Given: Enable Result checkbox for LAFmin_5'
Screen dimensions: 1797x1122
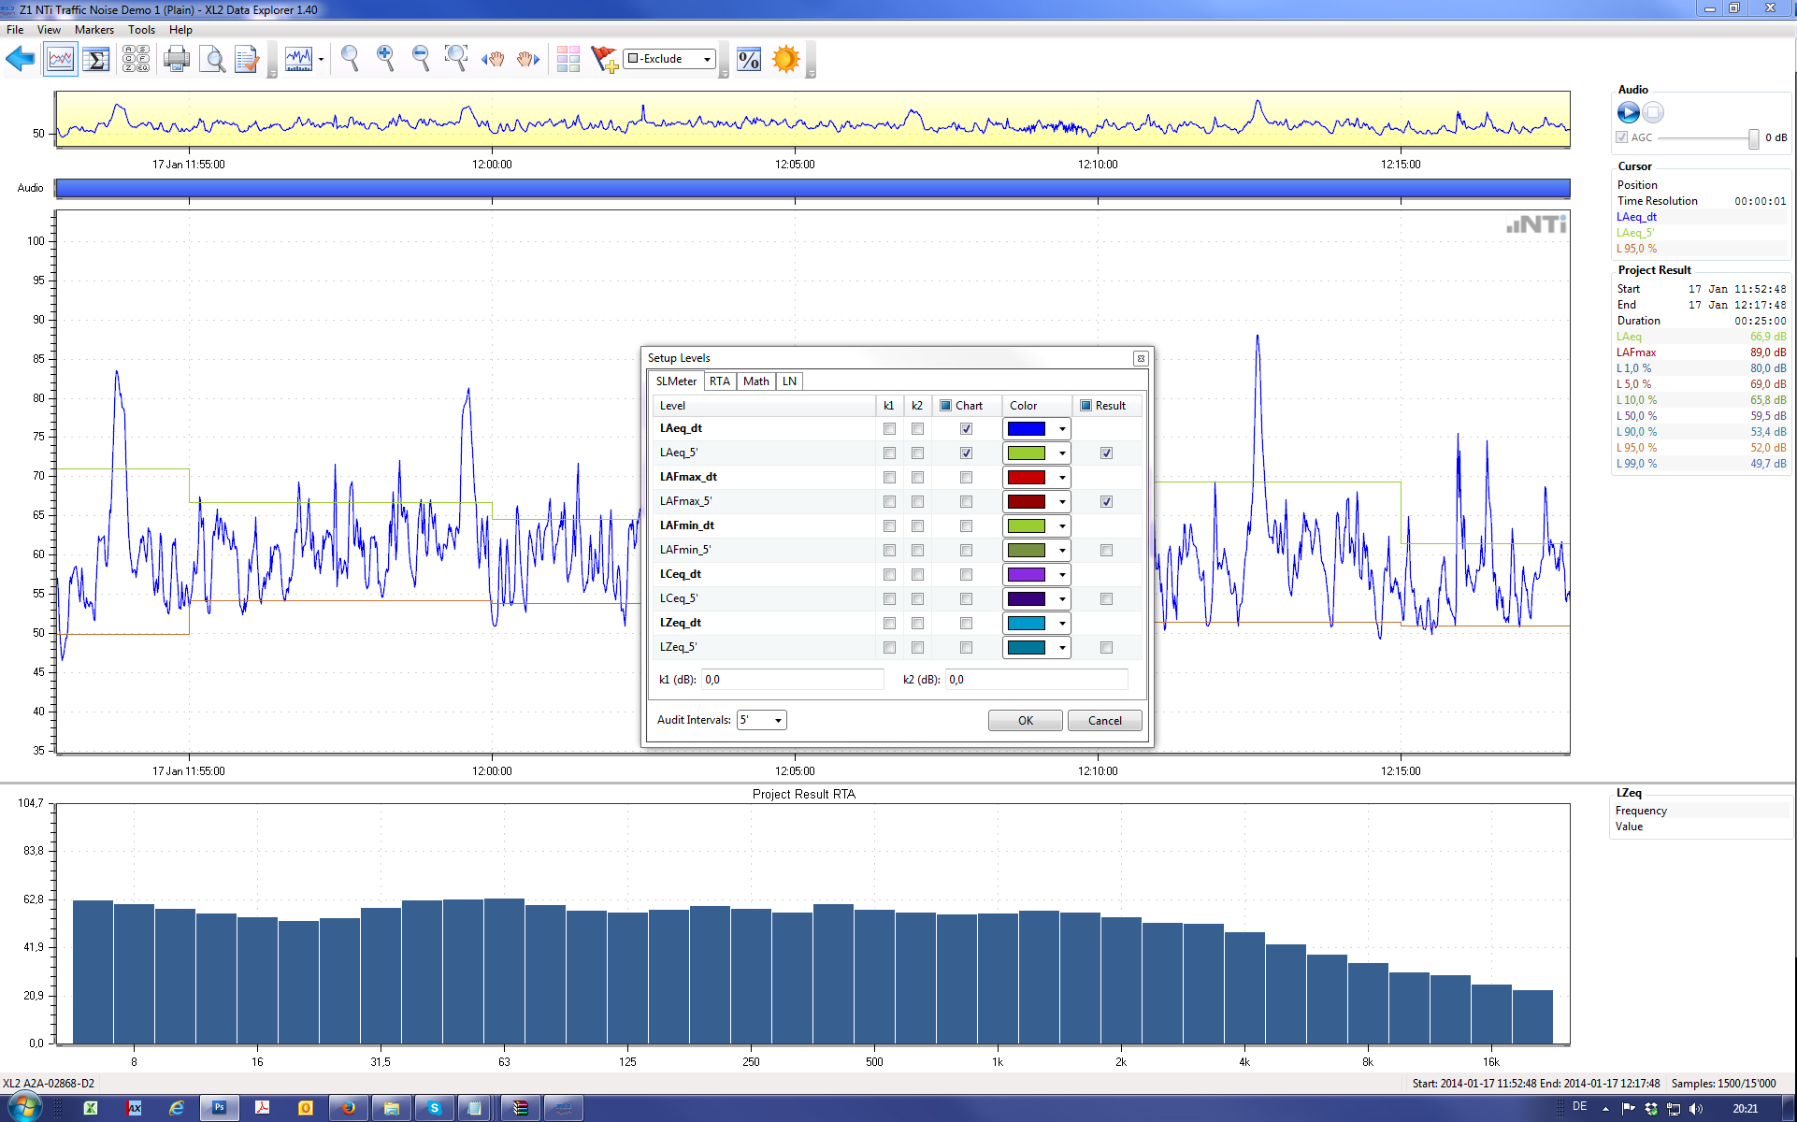Looking at the screenshot, I should tap(1106, 551).
